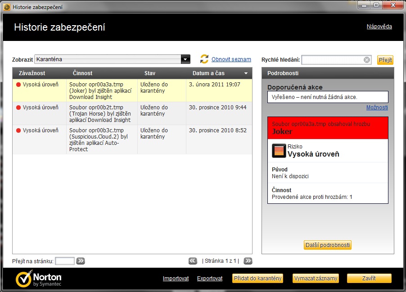
Task: Click the red severity dot for opr00a3a.tmp row
Action: [18, 85]
